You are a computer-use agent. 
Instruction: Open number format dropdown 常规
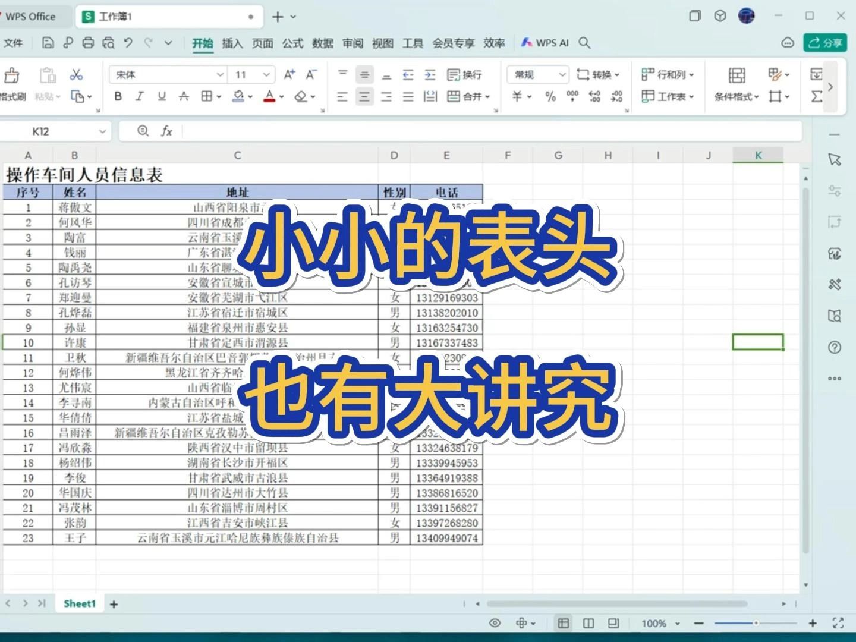[x=538, y=74]
